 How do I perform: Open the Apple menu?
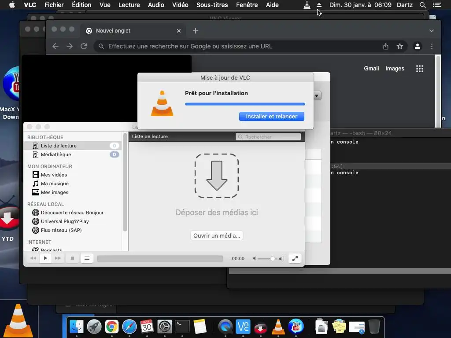tap(12, 5)
